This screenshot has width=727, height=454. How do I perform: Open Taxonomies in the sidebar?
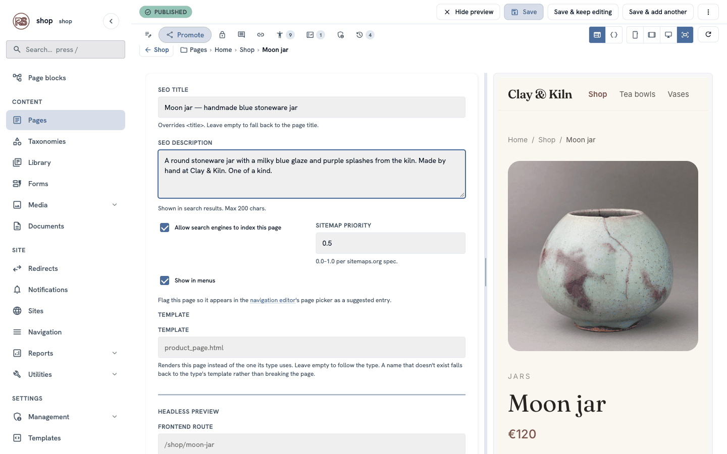coord(66,141)
